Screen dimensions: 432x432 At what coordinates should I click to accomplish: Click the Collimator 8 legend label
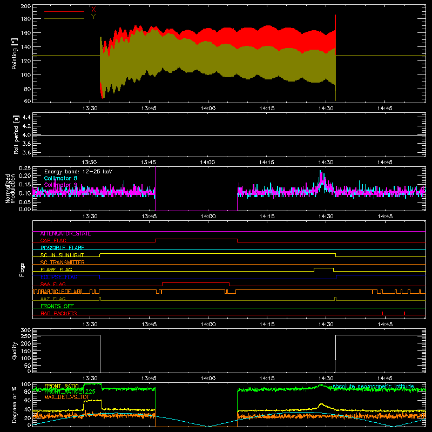(x=60, y=178)
